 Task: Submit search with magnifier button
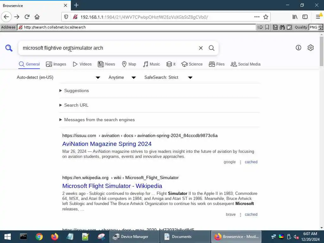211,48
